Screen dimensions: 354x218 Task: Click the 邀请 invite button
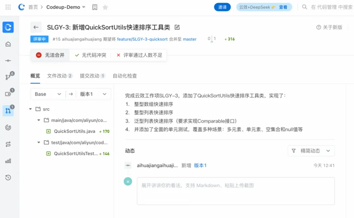[x=222, y=7]
